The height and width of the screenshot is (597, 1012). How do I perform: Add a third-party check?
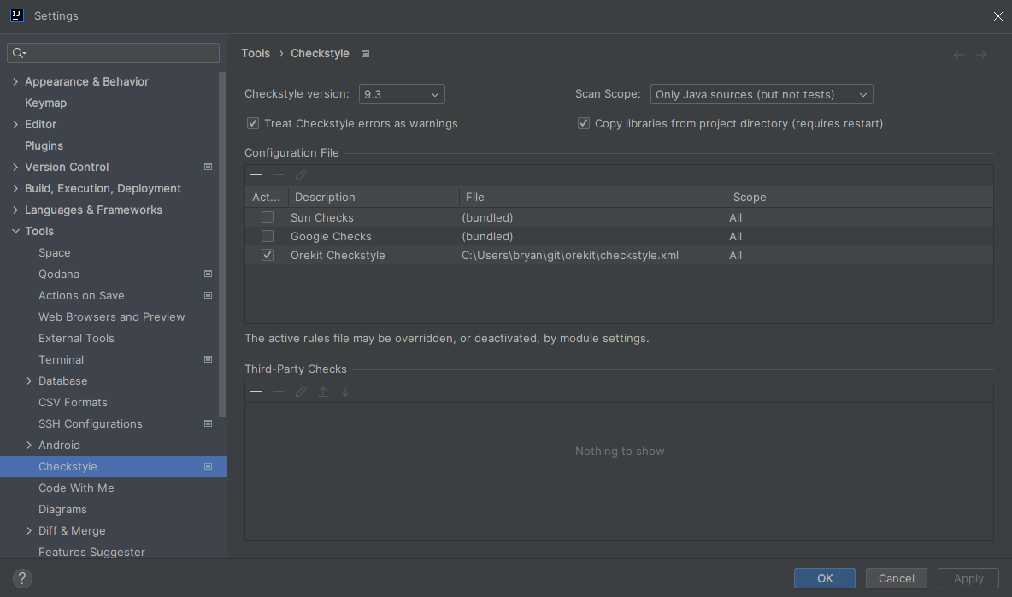[256, 391]
